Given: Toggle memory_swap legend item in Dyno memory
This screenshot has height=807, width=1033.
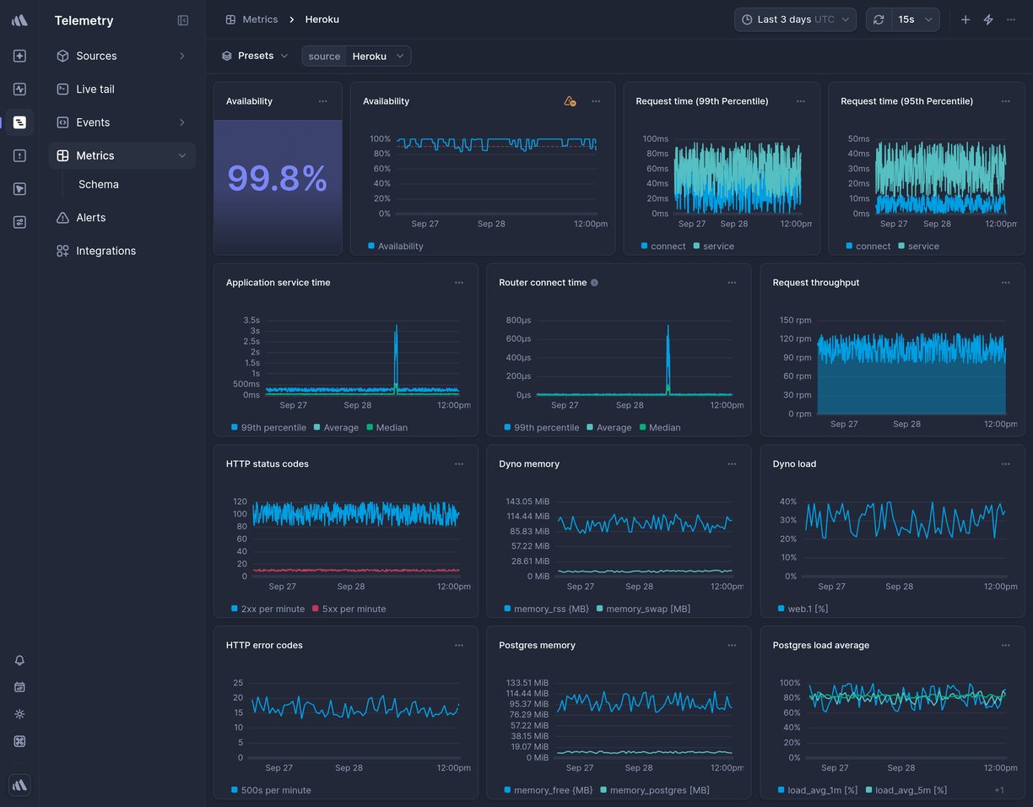Looking at the screenshot, I should point(643,609).
